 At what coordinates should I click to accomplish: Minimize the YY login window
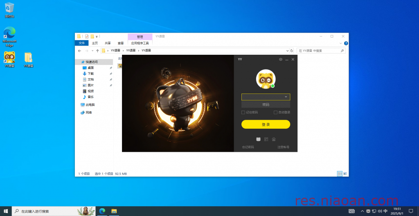(x=287, y=60)
